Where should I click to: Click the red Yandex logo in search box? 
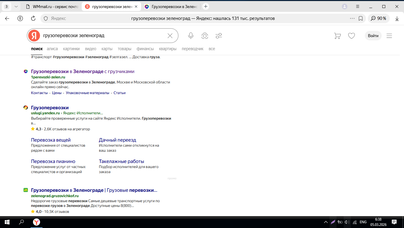pyautogui.click(x=34, y=36)
